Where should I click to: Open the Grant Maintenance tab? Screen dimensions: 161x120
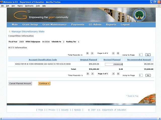coord(55,24)
